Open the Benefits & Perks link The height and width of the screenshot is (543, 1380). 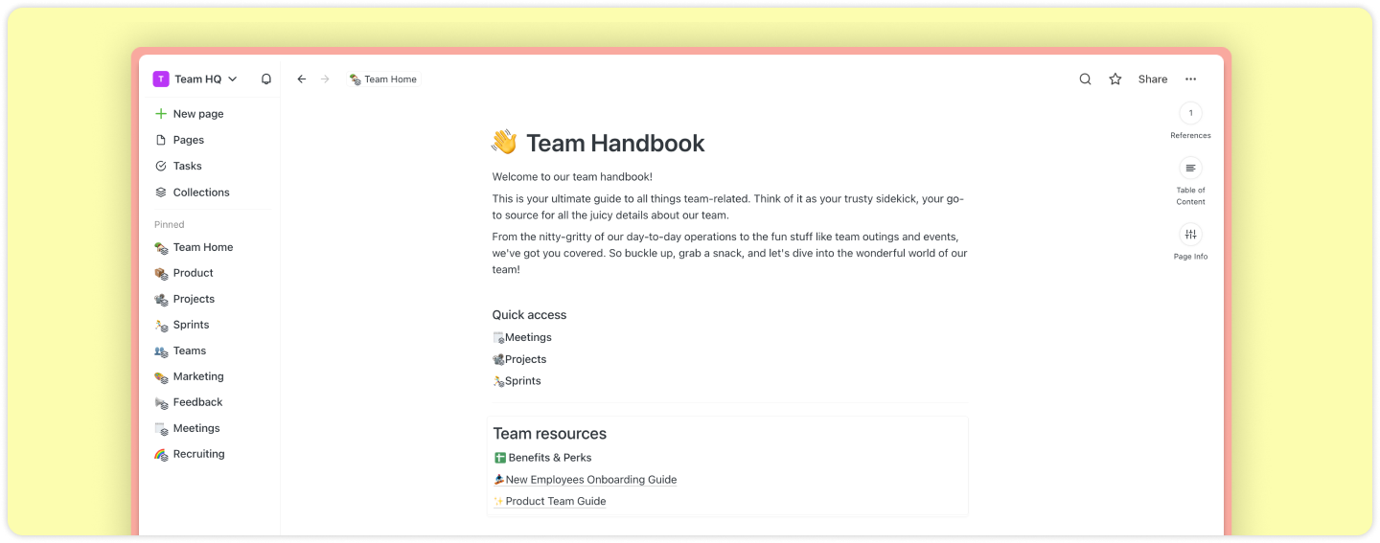[549, 458]
